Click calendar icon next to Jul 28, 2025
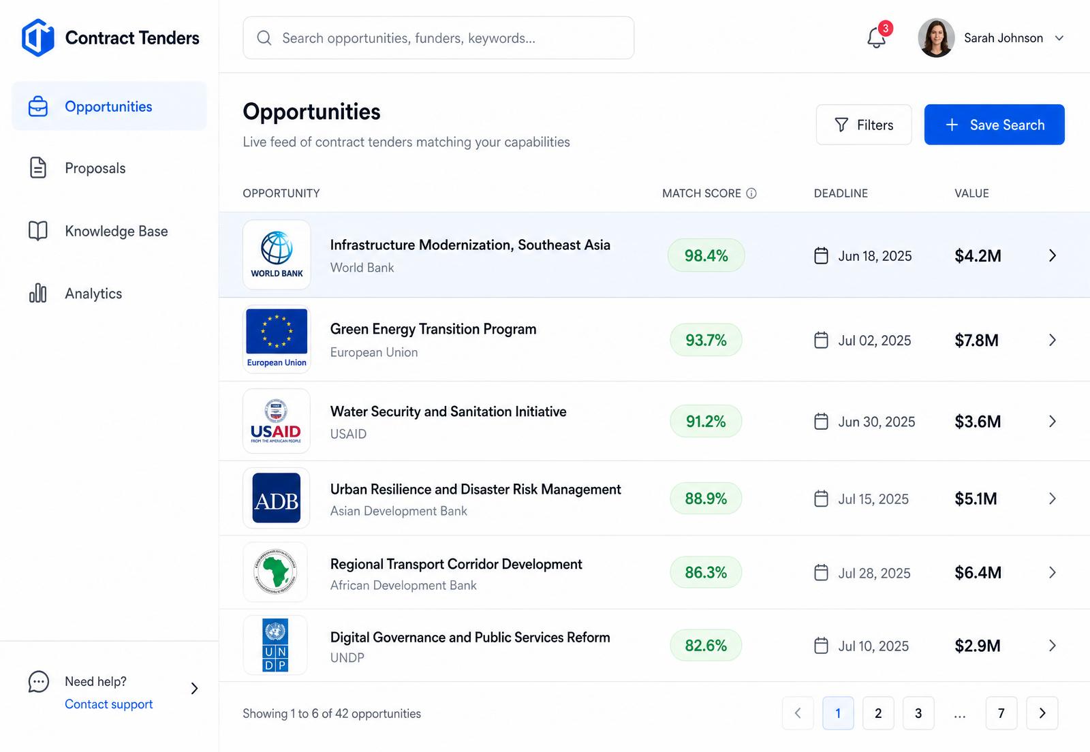This screenshot has width=1090, height=752. click(822, 572)
